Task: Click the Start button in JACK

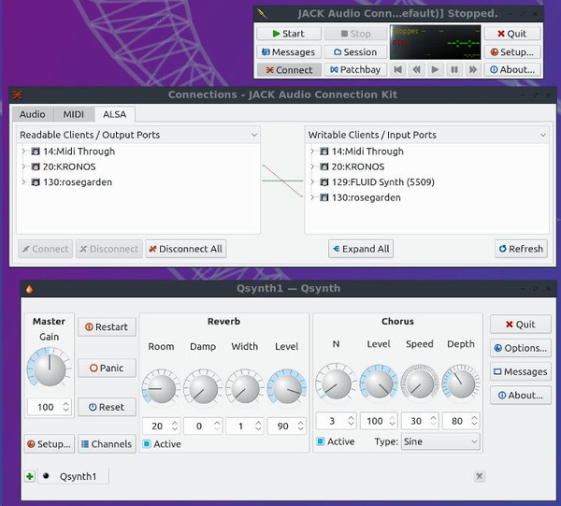Action: [x=287, y=34]
